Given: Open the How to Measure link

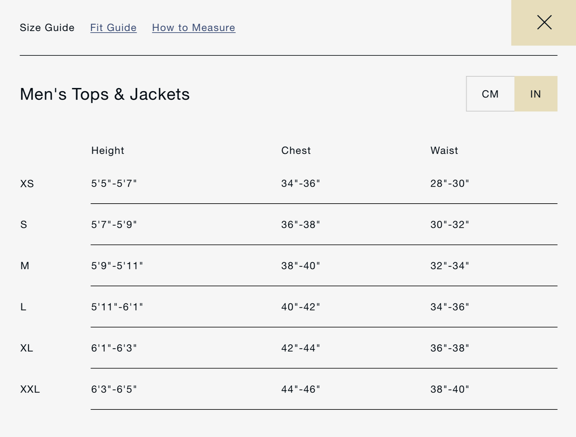Looking at the screenshot, I should (194, 28).
